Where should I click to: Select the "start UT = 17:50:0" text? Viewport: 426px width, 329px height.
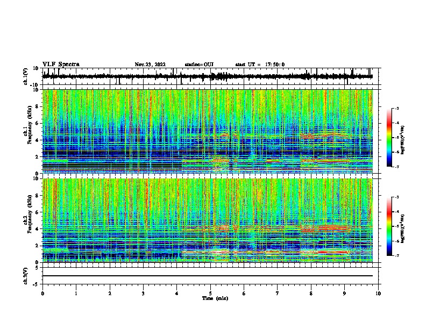pos(260,65)
